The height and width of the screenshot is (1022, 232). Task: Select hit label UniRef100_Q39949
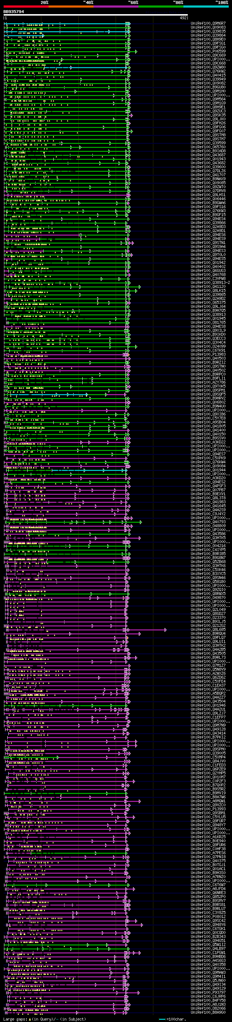click(208, 79)
